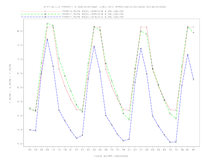
Task: Click x-axis tick label 03
Action: (x=35, y=150)
